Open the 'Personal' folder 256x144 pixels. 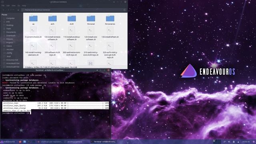pos(91,20)
